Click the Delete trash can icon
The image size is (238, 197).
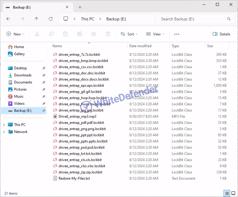coord(108,34)
